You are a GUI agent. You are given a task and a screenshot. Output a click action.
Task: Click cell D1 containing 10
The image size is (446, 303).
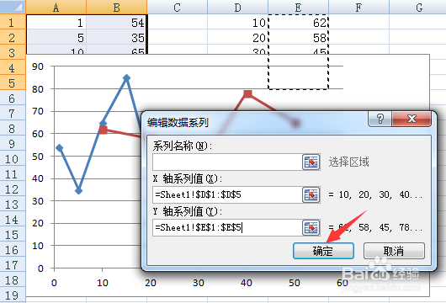pyautogui.click(x=238, y=22)
